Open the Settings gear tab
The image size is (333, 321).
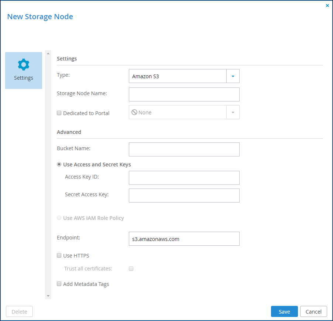[x=24, y=70]
